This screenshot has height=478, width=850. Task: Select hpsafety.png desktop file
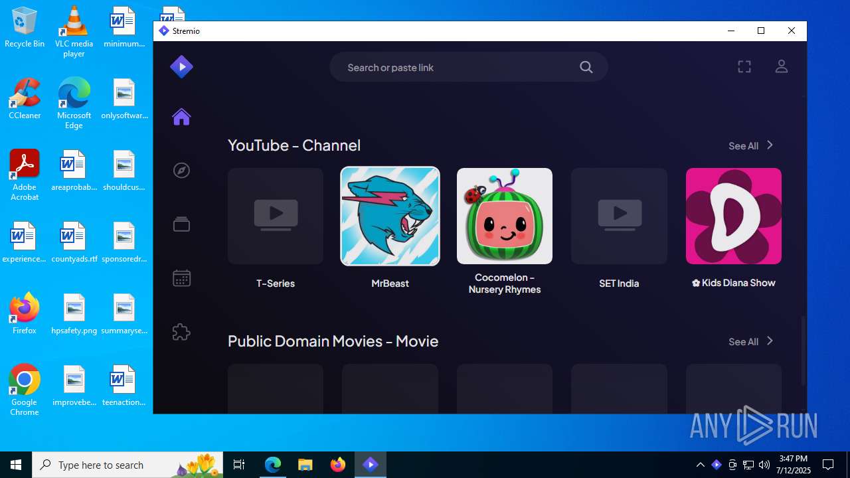(x=74, y=314)
